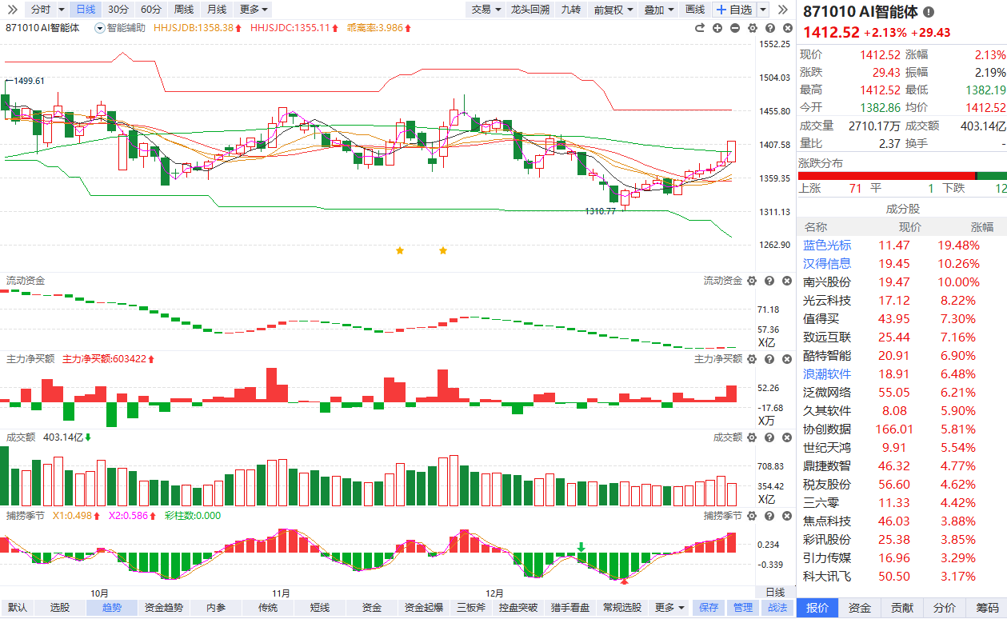1007x619 pixels.
Task: Open the 交易 dropdown menu
Action: [486, 10]
